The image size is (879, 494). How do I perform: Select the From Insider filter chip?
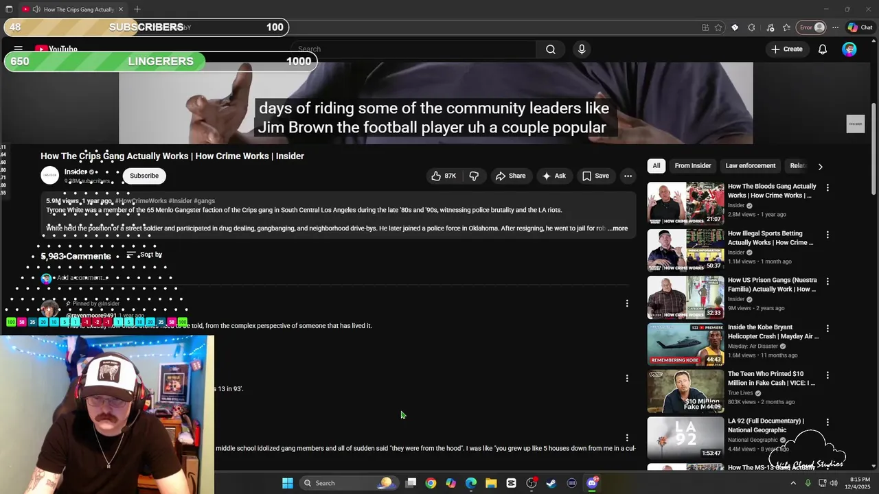[x=692, y=165]
